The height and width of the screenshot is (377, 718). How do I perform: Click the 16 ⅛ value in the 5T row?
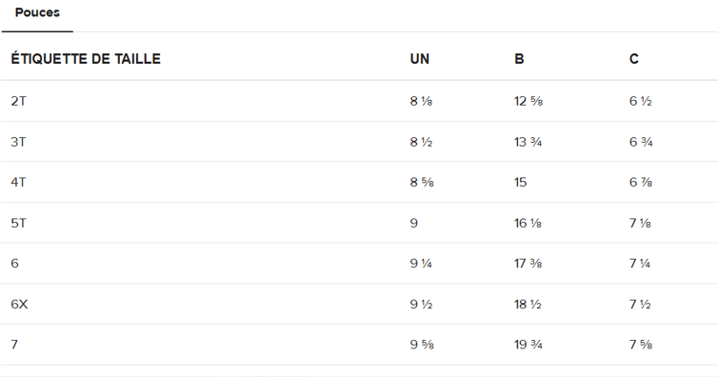[x=528, y=223]
